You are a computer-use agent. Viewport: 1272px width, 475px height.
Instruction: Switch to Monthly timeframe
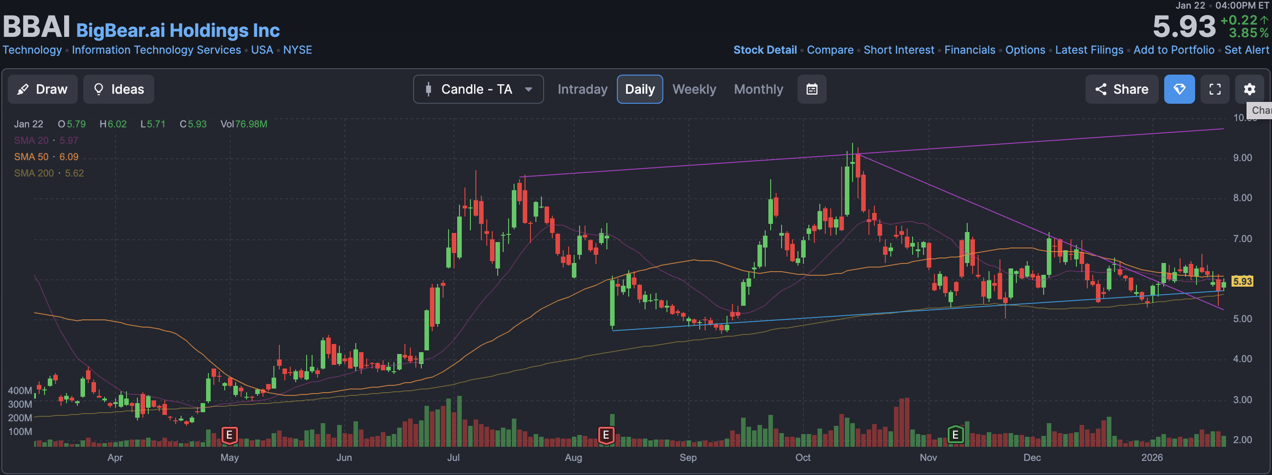pos(758,89)
